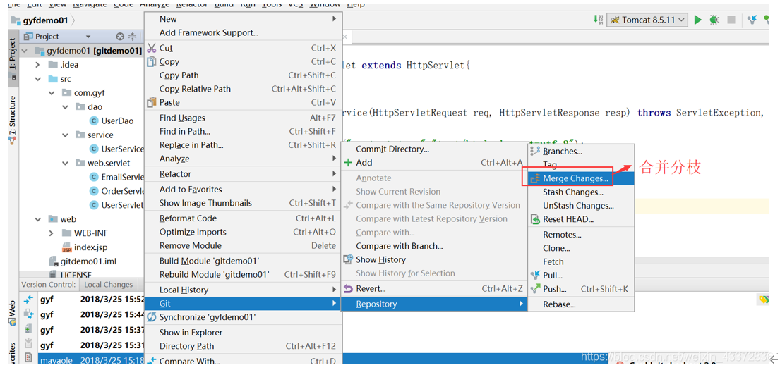Choose Reset HEAD...
Image resolution: width=780 pixels, height=370 pixels.
tap(580, 219)
